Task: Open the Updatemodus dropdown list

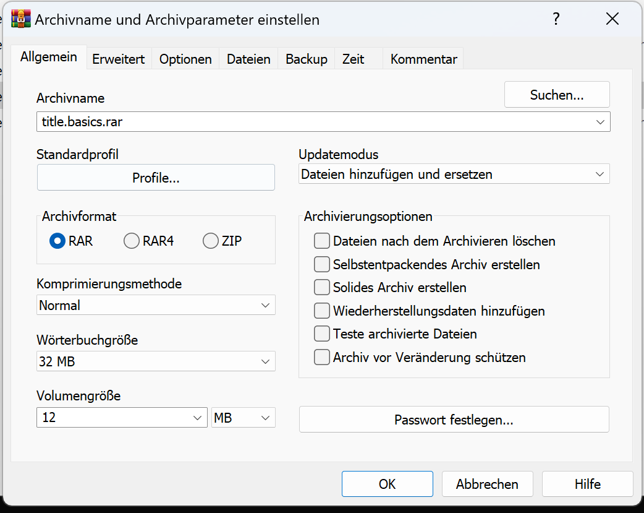Action: (454, 175)
